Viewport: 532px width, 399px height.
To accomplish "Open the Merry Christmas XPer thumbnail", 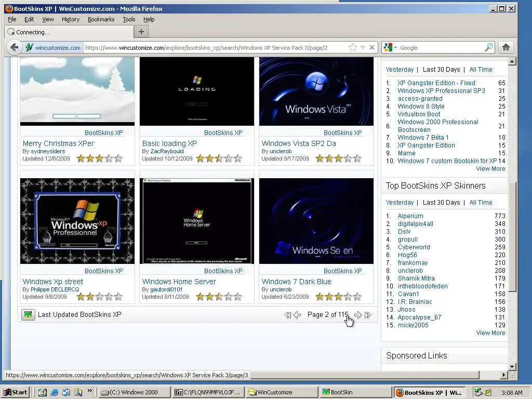I will (77, 91).
